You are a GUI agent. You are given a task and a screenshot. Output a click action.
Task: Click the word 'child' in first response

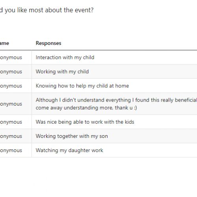coord(89,58)
